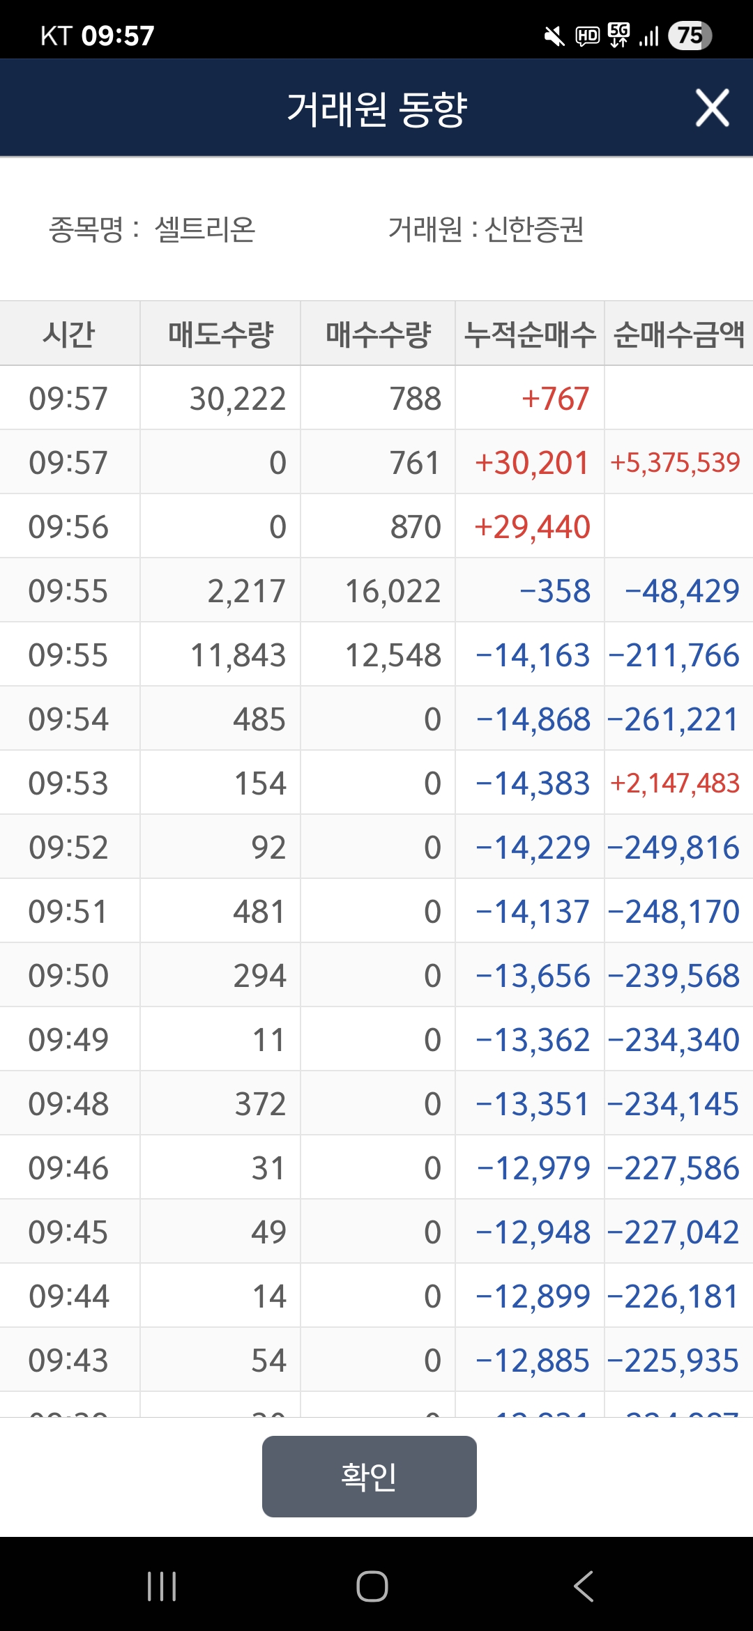
Task: Select the 시간 column header
Action: (70, 333)
